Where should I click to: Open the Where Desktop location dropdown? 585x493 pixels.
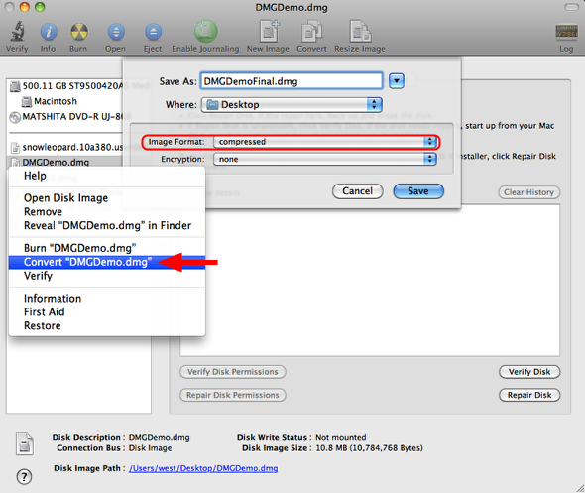tap(292, 105)
